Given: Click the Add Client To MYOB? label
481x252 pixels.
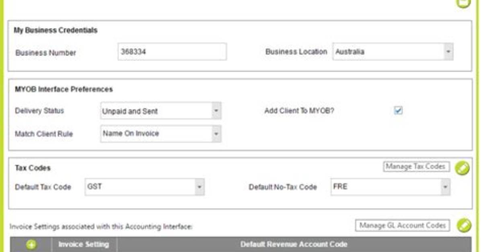Looking at the screenshot, I should (299, 111).
